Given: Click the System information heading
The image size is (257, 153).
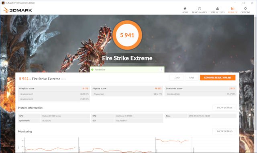Looking at the screenshot, I should tap(30, 108).
